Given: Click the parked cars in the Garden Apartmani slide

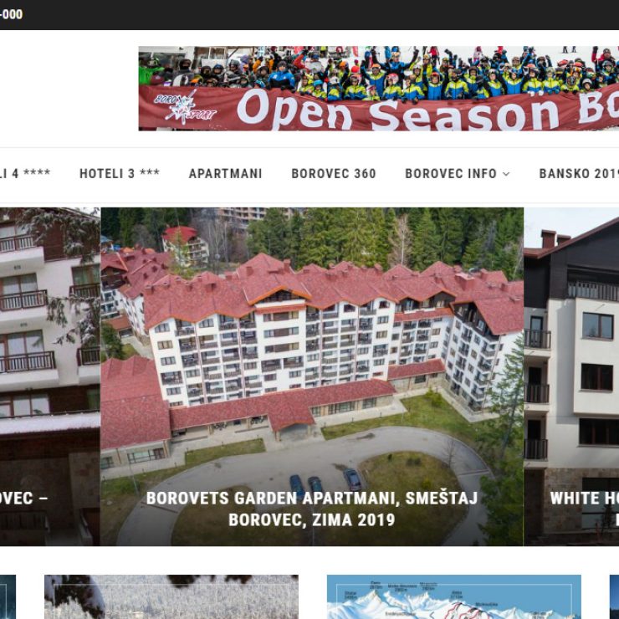Looking at the screenshot, I should [x=325, y=482].
